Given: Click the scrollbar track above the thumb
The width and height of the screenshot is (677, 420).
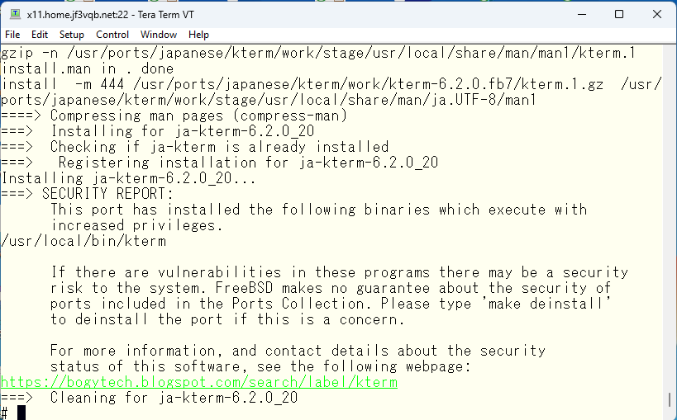Looking at the screenshot, I should point(670,215).
